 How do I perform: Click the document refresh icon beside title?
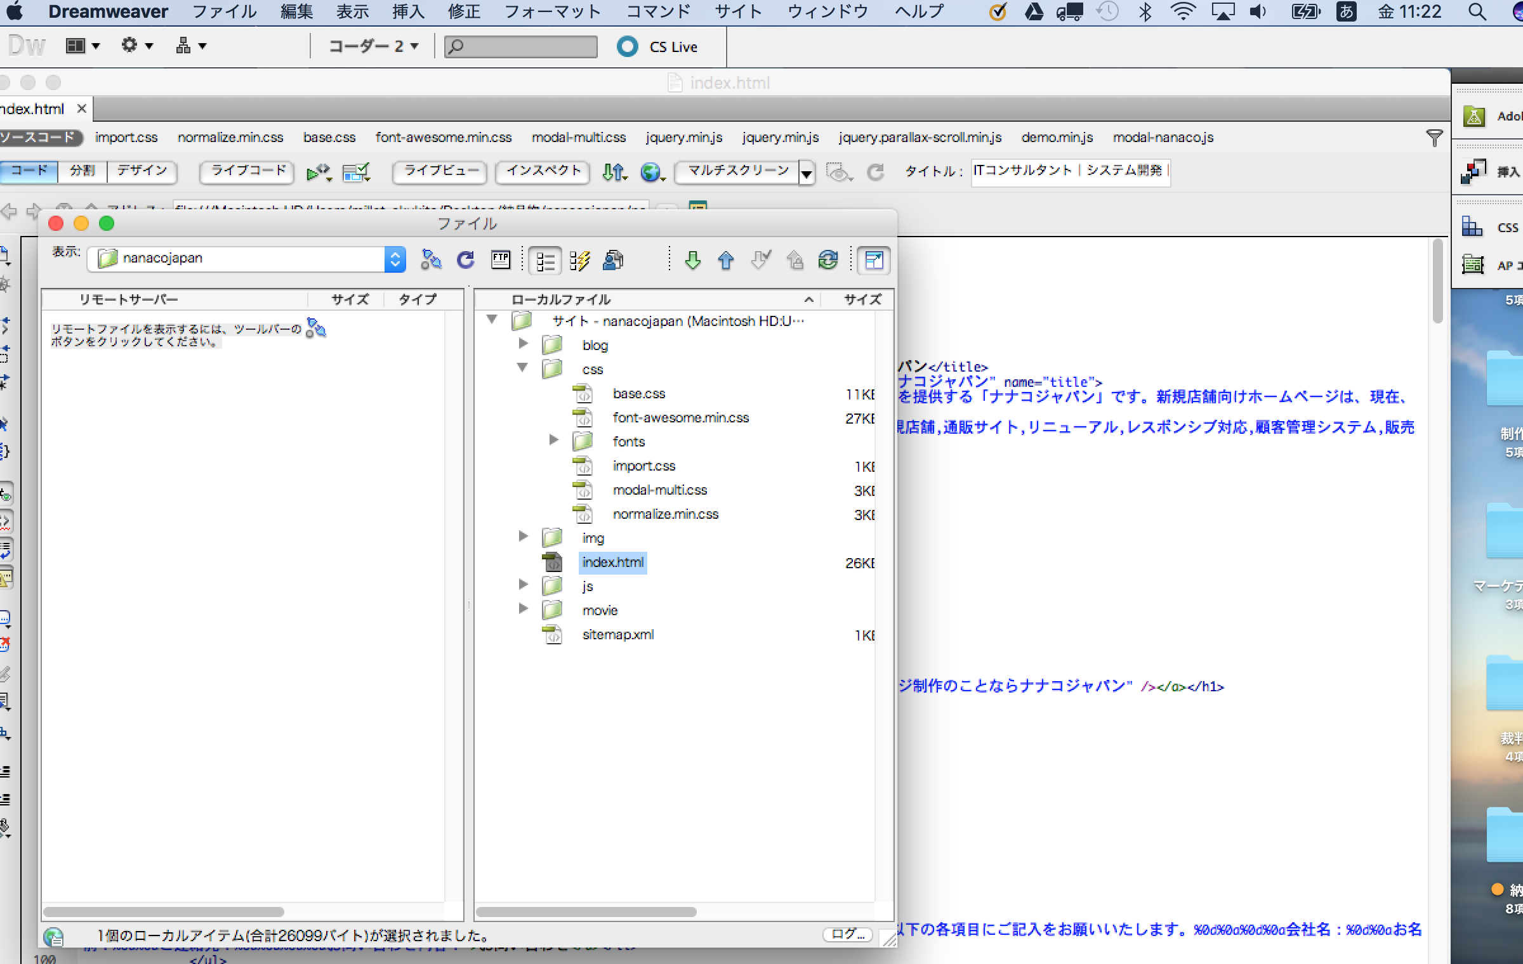point(876,172)
